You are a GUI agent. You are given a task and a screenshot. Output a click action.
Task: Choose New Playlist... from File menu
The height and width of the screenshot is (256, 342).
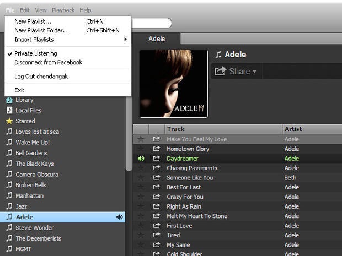[68, 21]
